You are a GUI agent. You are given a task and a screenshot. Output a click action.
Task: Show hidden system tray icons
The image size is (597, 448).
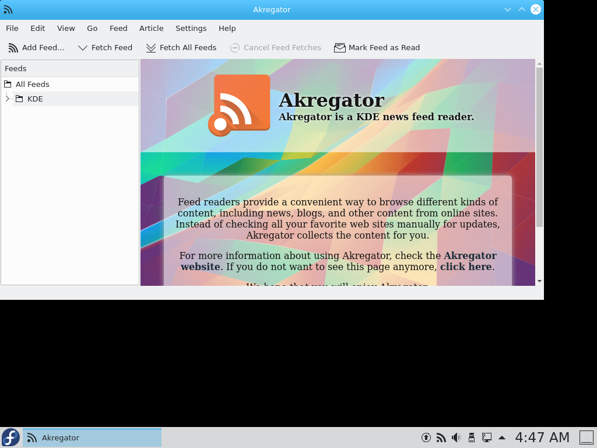point(502,437)
